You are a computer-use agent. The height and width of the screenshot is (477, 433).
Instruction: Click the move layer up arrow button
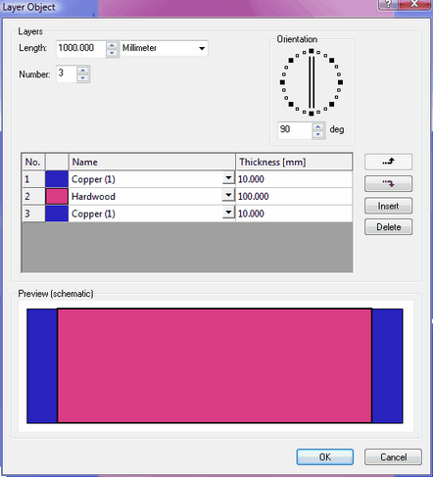(388, 162)
